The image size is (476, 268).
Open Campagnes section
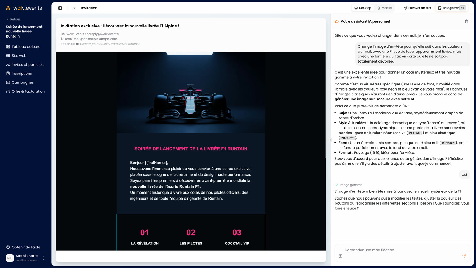click(x=26, y=82)
